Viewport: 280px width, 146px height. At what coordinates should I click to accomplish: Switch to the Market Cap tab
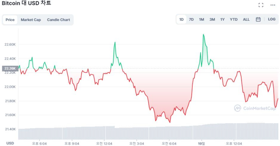click(31, 20)
